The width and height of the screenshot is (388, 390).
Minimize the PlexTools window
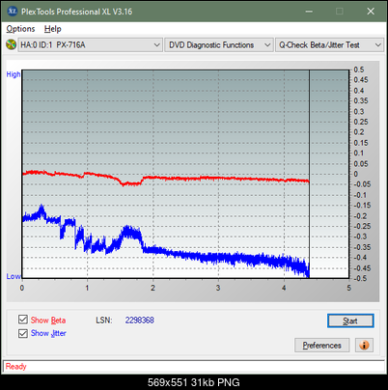309,12
